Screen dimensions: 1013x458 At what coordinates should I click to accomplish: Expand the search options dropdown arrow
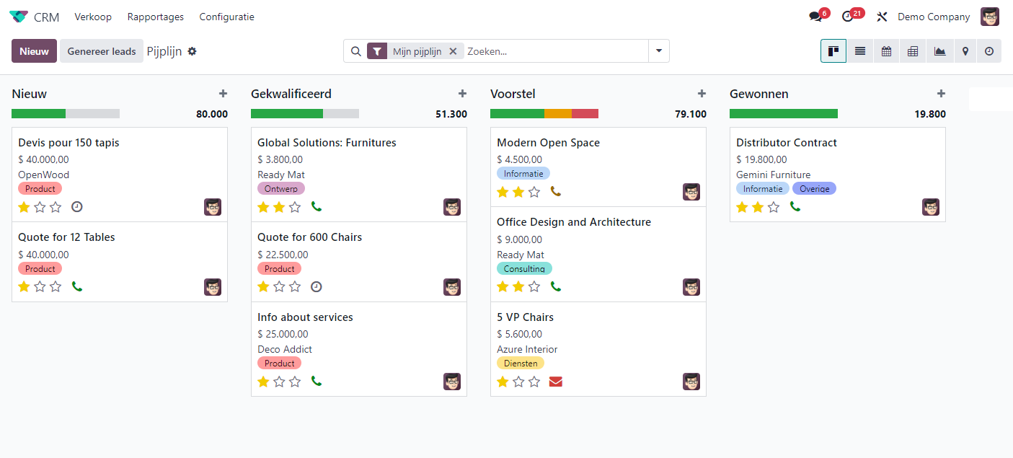[658, 51]
